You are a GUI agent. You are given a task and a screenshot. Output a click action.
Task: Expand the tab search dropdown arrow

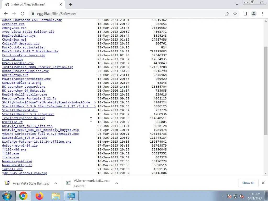[x=237, y=4]
